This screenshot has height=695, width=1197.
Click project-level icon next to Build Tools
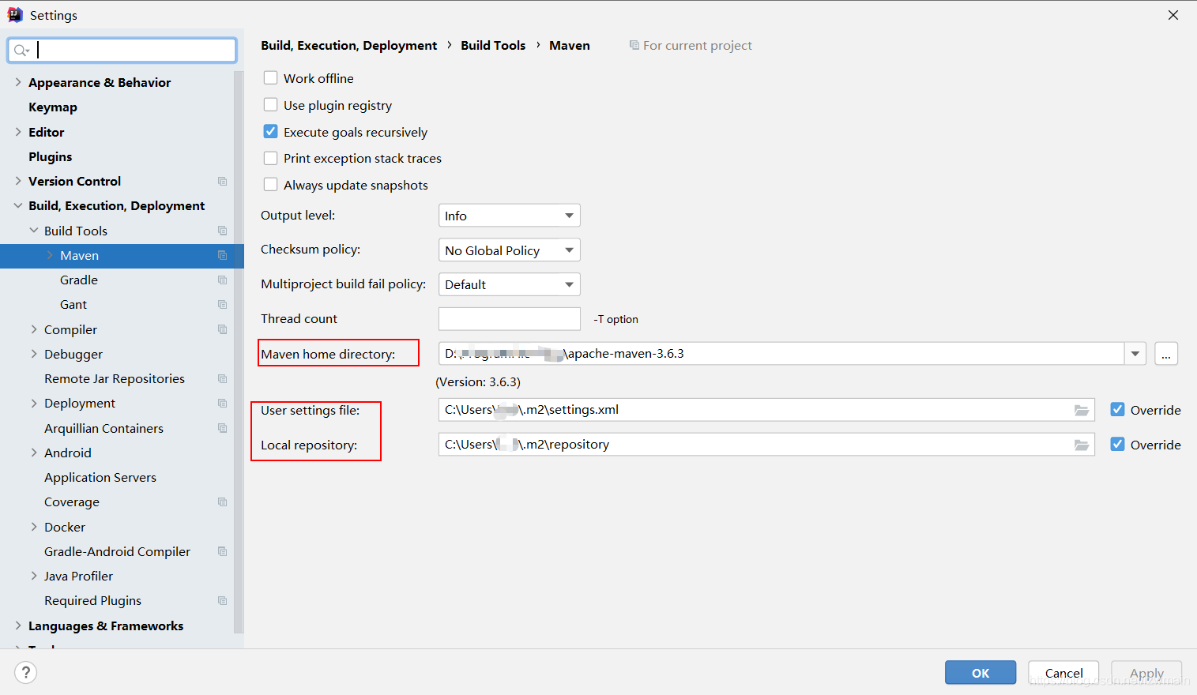[x=222, y=231]
